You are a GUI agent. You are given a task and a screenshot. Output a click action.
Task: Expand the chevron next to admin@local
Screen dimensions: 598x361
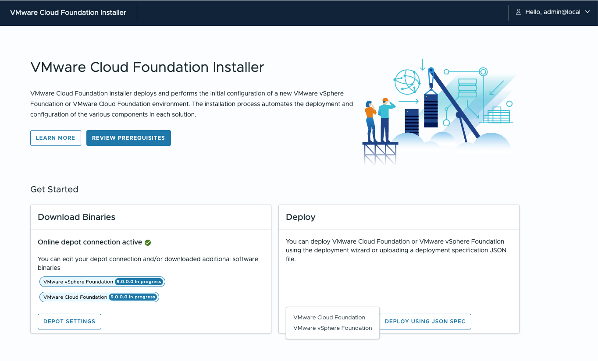(588, 12)
